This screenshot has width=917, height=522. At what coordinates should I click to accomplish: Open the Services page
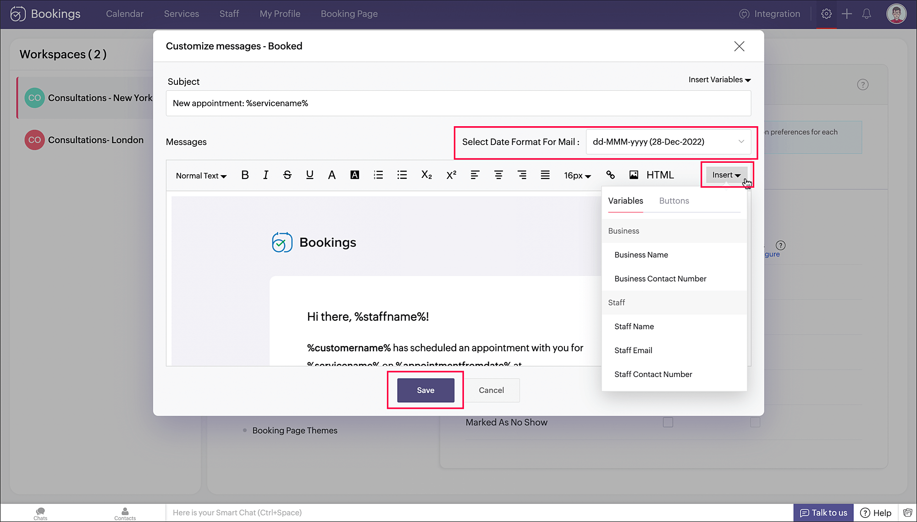click(182, 14)
